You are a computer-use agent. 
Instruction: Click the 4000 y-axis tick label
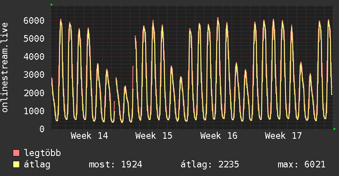(x=34, y=56)
